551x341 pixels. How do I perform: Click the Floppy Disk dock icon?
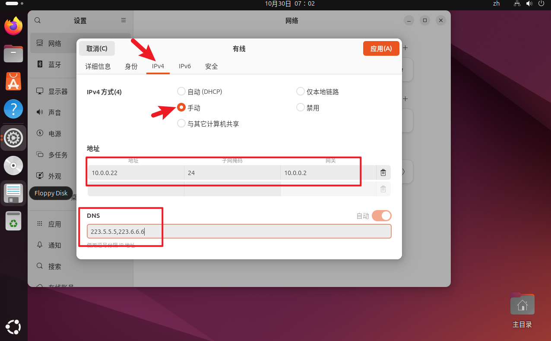click(13, 193)
